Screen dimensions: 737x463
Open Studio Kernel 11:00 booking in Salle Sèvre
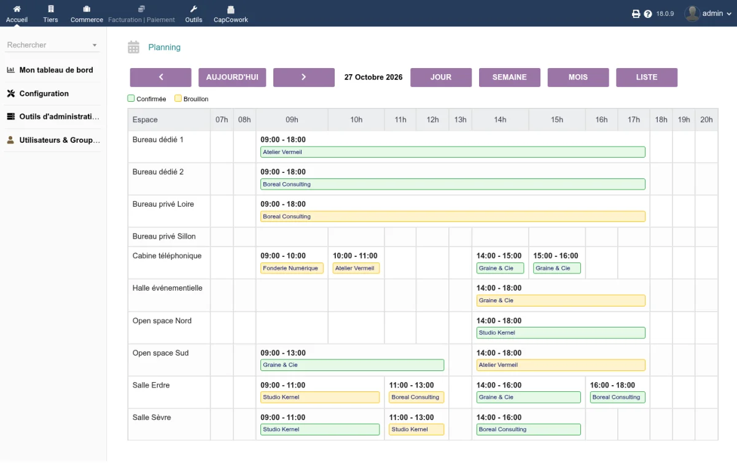coord(416,429)
